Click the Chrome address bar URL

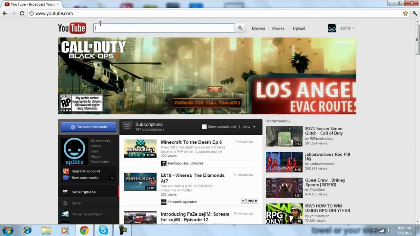[54, 13]
